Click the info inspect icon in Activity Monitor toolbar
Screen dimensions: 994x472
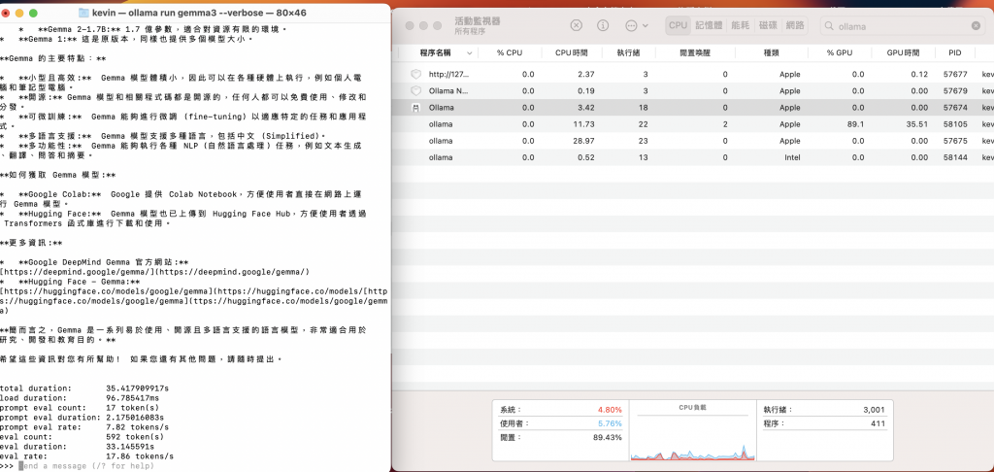click(x=603, y=25)
